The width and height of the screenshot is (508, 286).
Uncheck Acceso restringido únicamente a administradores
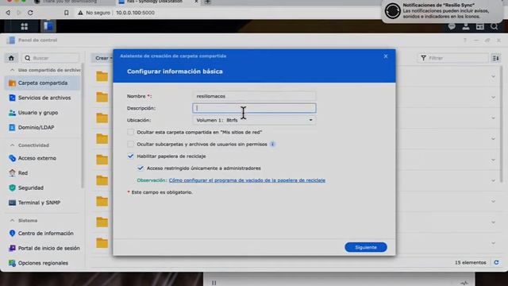point(140,168)
